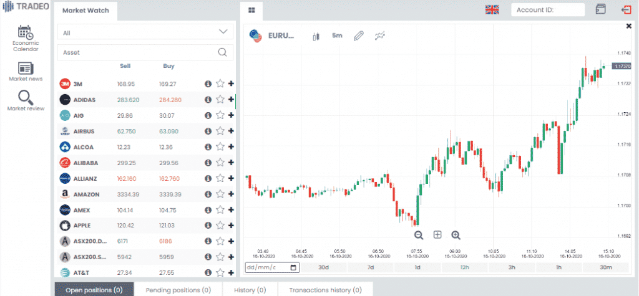This screenshot has height=296, width=639.
Task: Set chart range to 30d
Action: click(x=324, y=267)
